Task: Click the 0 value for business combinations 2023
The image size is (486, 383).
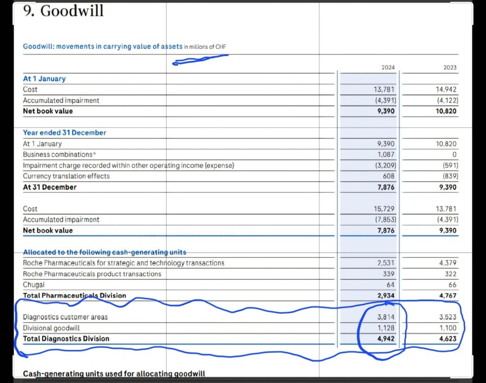Action: [454, 154]
